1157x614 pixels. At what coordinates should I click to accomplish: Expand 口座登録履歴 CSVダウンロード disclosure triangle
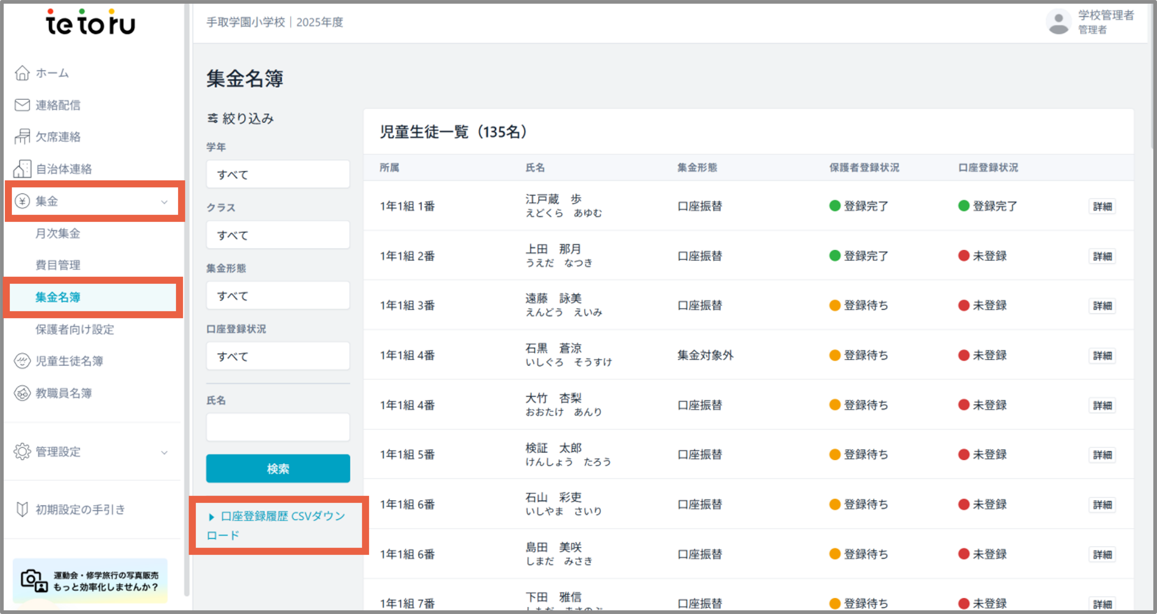[212, 517]
